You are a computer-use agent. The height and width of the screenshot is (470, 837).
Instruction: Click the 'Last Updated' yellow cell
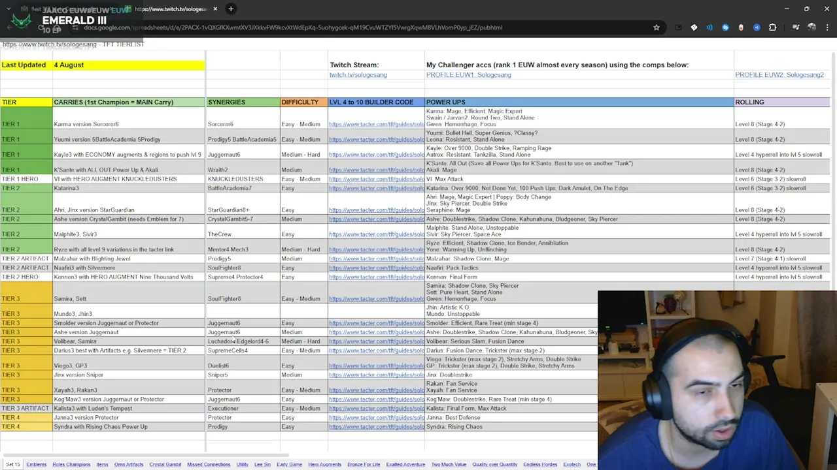(26, 65)
